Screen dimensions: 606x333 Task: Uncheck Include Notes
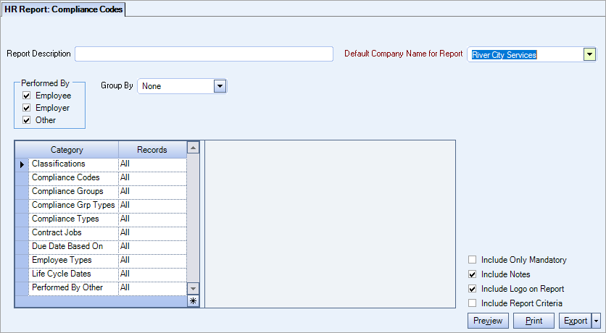[x=473, y=274]
